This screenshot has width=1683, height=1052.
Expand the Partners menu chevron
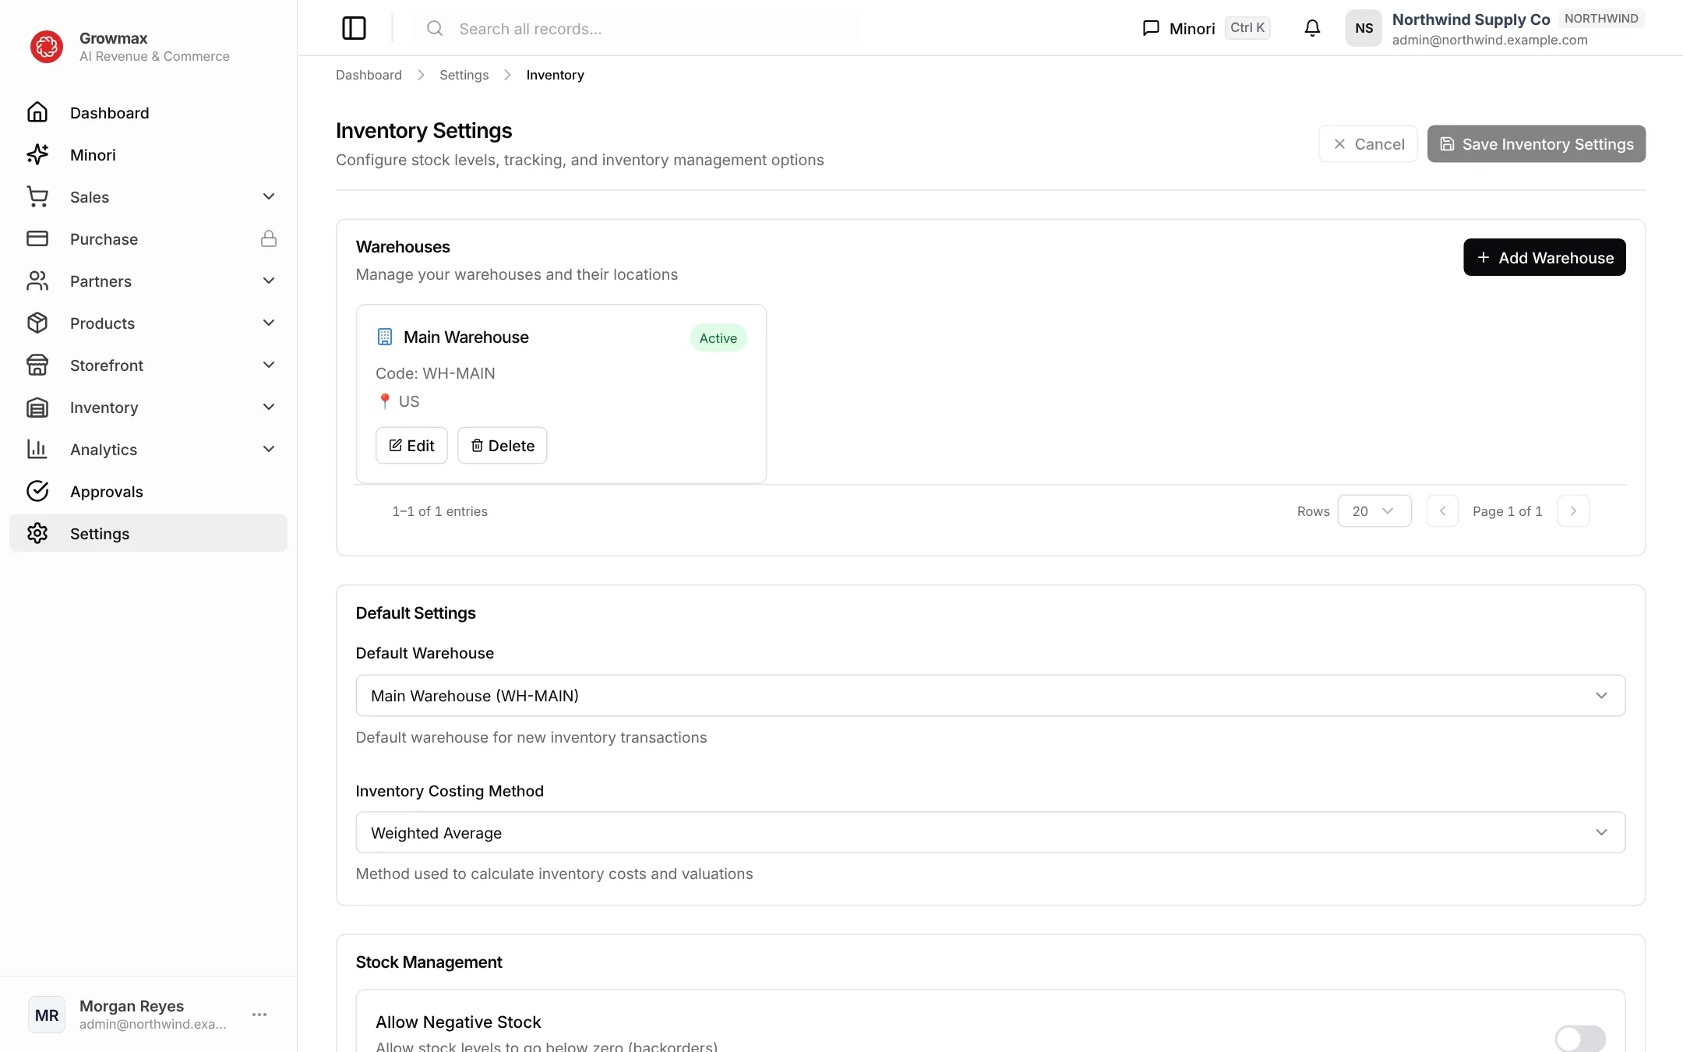point(269,281)
